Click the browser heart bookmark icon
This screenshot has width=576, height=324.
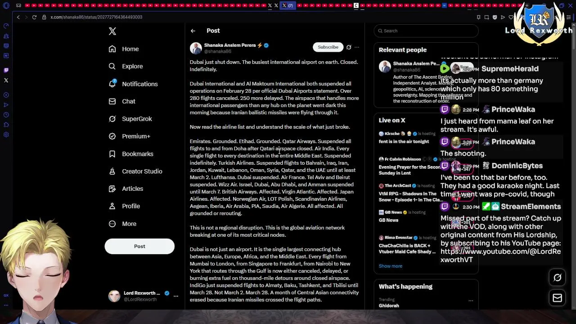pyautogui.click(x=511, y=17)
